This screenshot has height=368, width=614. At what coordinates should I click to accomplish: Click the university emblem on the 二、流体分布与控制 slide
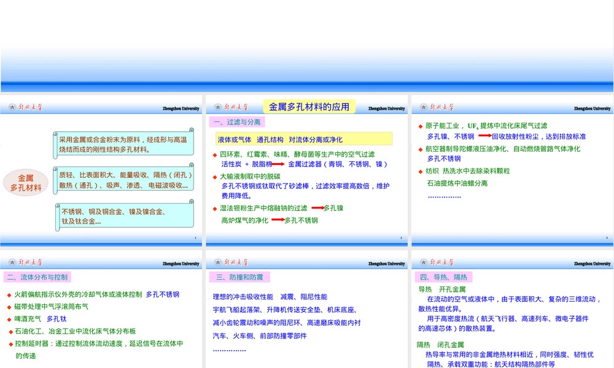coord(12,262)
